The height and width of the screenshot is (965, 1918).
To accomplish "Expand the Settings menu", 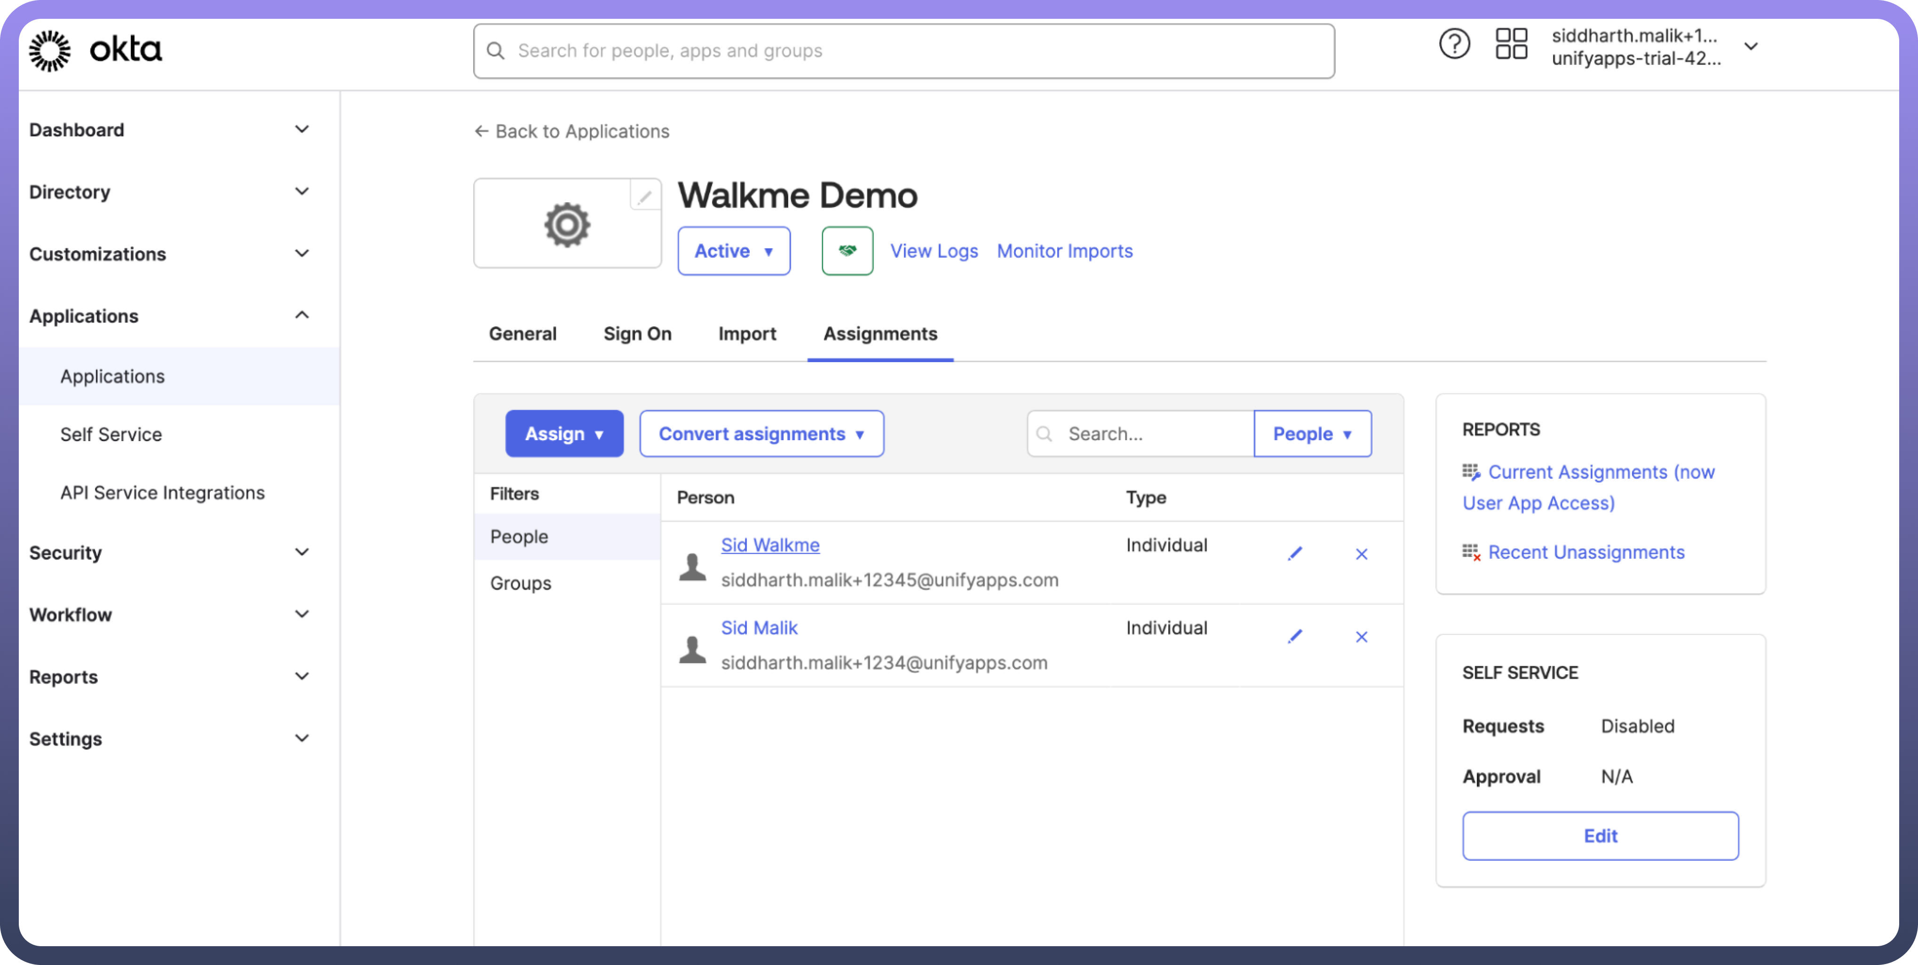I will pyautogui.click(x=301, y=738).
